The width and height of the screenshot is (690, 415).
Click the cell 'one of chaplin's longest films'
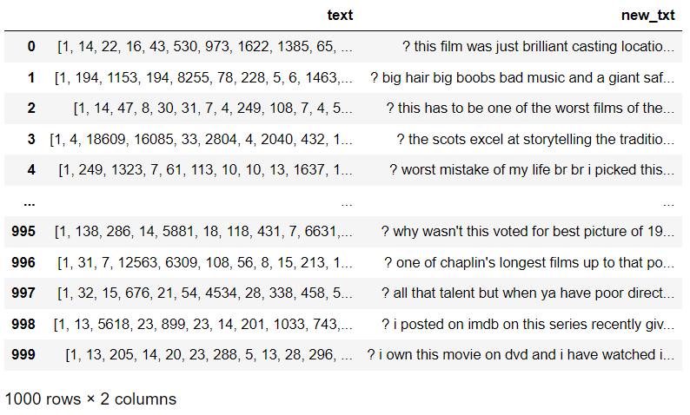[529, 262]
